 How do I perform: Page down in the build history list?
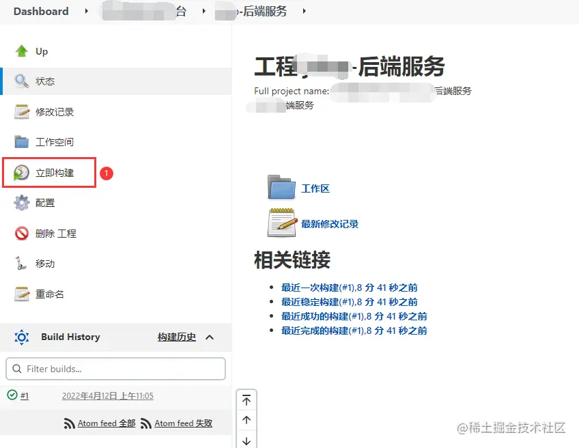point(246,440)
